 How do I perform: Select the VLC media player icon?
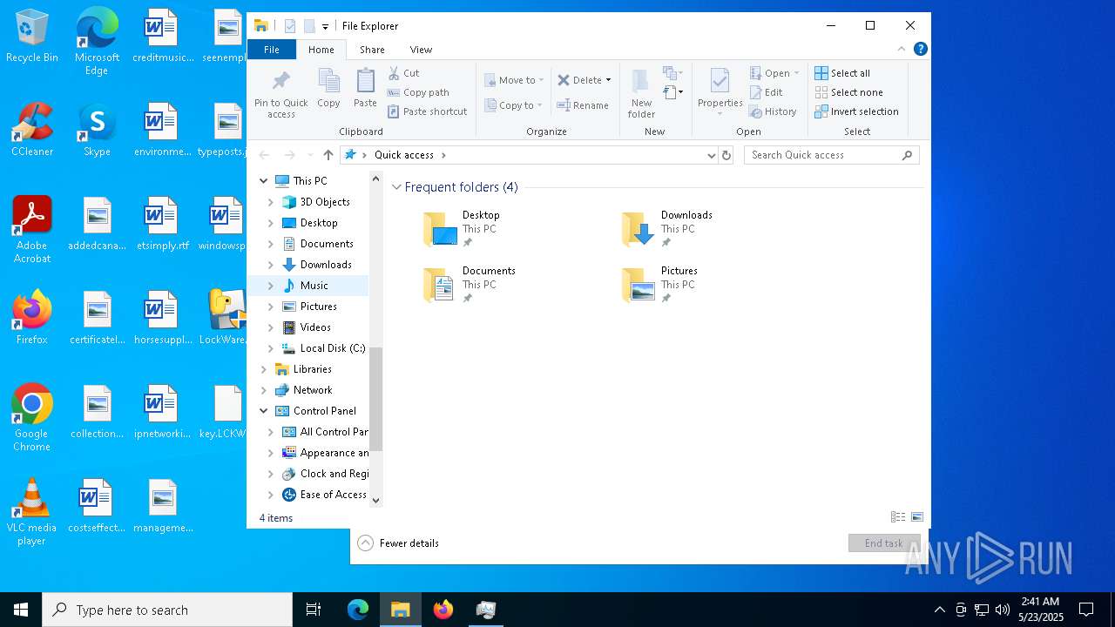click(32, 512)
